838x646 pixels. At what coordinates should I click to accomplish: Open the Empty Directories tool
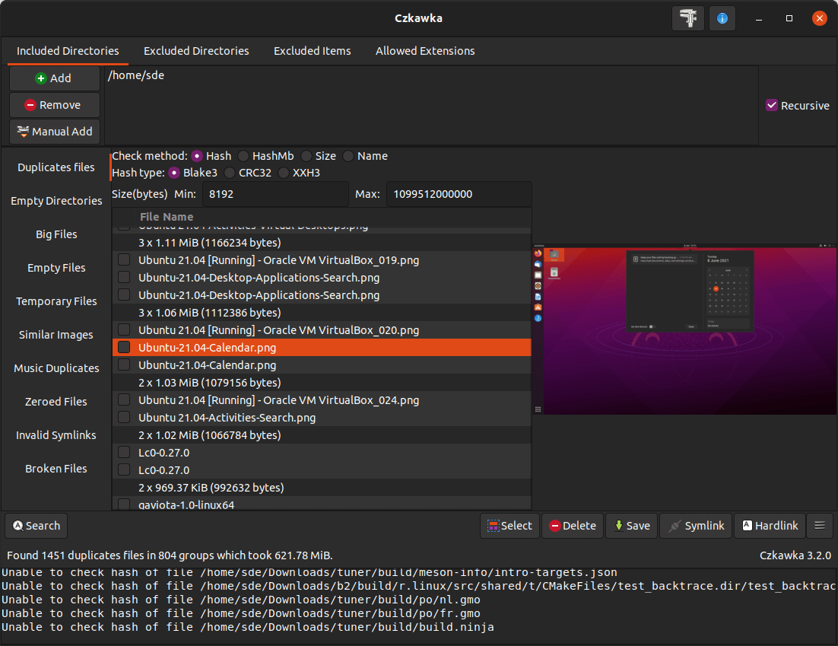(x=56, y=201)
